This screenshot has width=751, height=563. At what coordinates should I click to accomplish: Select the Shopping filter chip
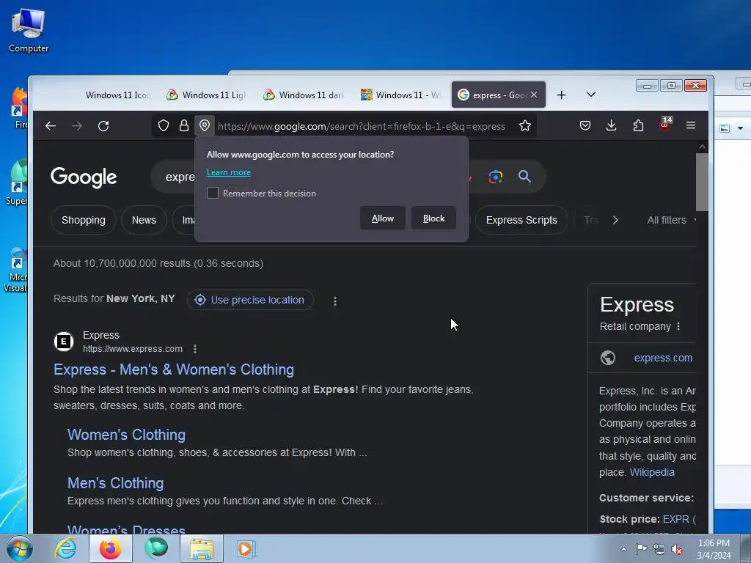(84, 220)
